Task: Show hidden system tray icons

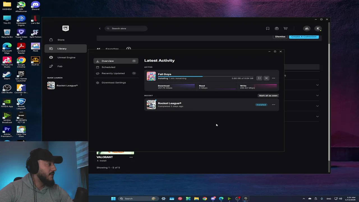Action: pos(304,199)
